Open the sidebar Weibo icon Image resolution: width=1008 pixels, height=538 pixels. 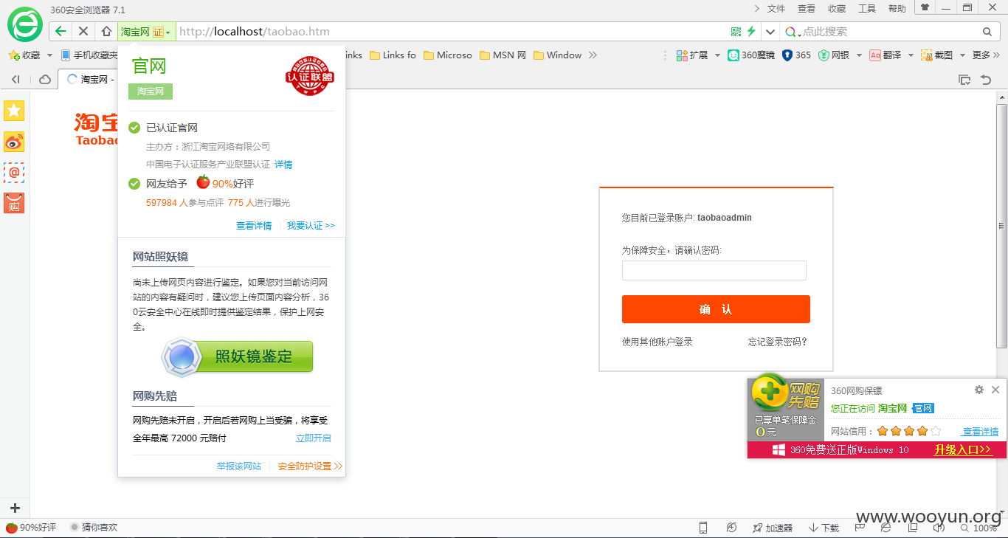14,142
